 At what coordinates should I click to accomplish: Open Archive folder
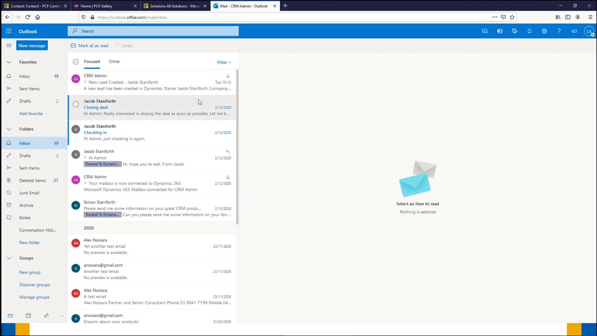[x=26, y=205]
